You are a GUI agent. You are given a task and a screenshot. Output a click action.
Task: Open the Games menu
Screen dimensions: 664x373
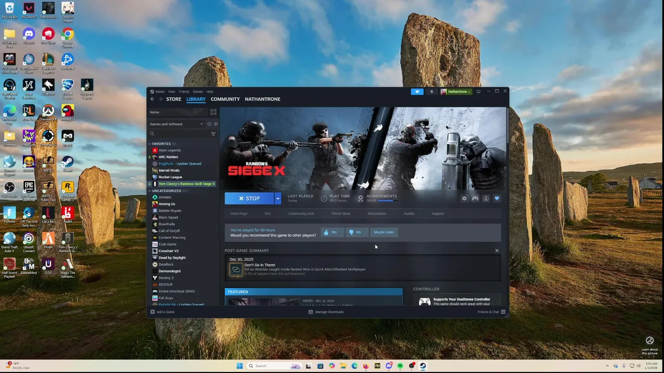pyautogui.click(x=198, y=92)
